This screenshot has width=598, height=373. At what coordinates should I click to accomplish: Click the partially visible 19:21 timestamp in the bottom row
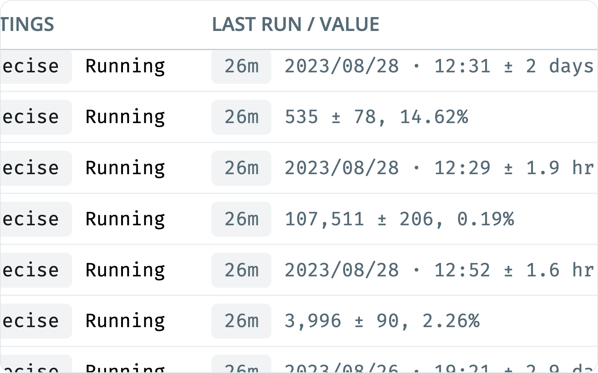point(462,368)
